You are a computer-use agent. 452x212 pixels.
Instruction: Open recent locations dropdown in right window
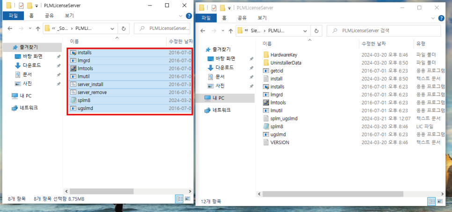[223, 30]
